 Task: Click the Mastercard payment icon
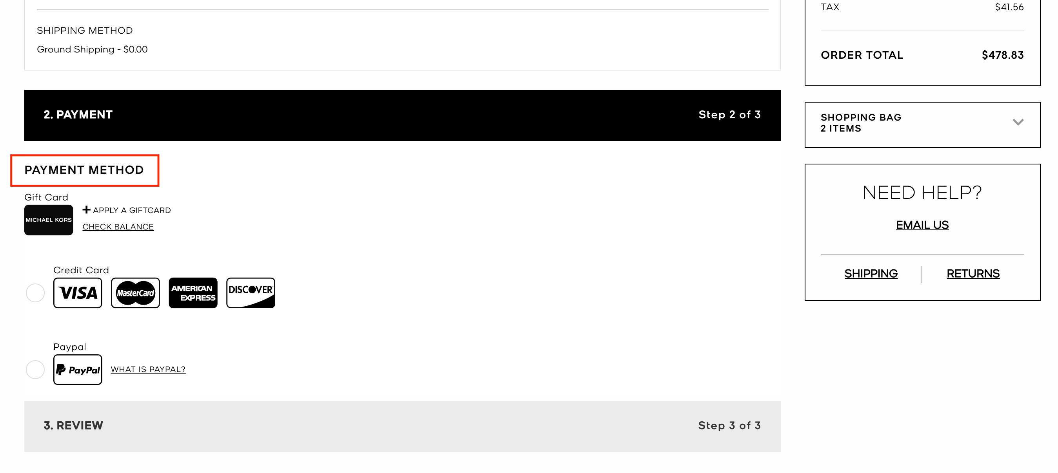(x=134, y=292)
